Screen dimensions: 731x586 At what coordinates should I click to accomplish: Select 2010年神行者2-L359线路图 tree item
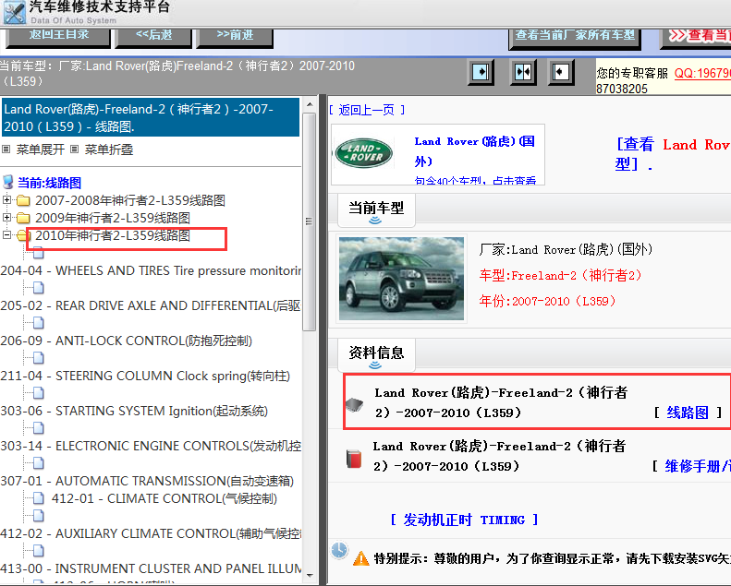click(113, 235)
